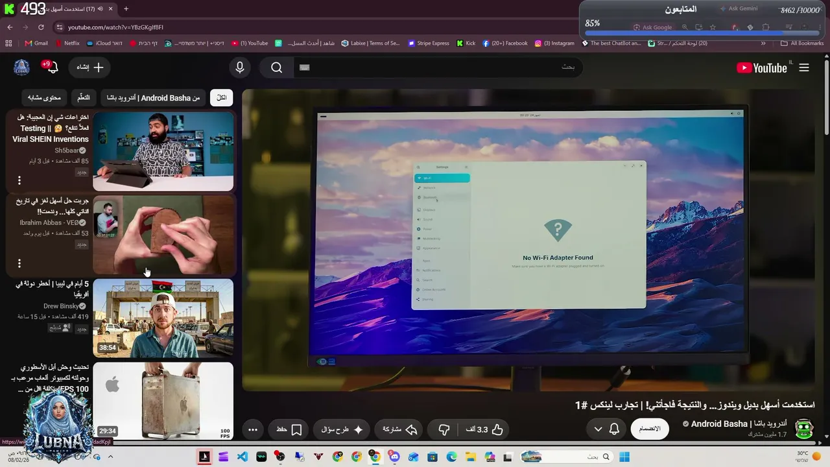830x467 pixels.
Task: Click the 'مشاركة' share button
Action: tap(397, 429)
